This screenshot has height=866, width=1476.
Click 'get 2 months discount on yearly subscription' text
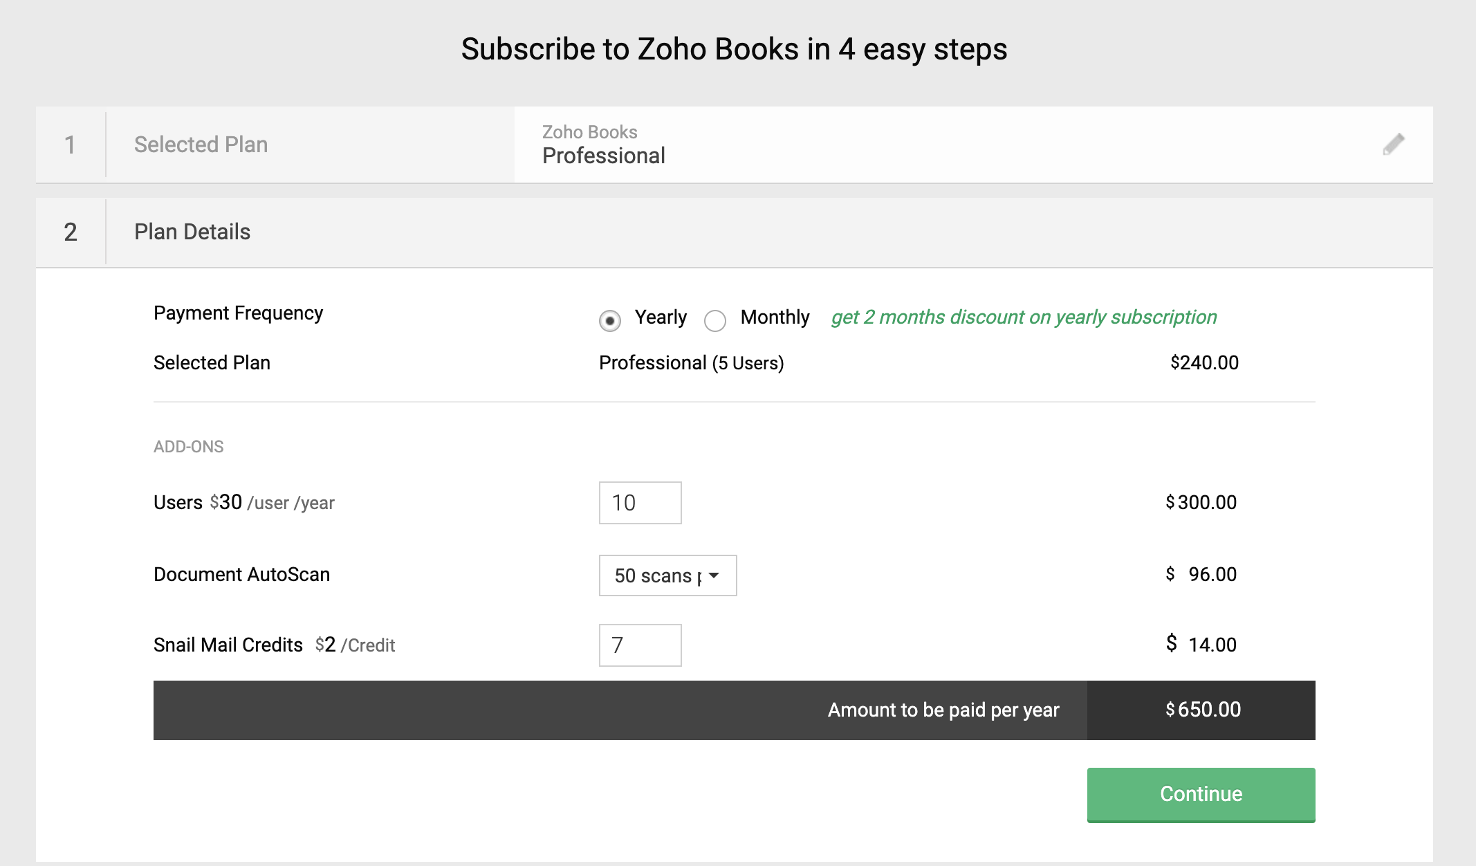pyautogui.click(x=1024, y=317)
